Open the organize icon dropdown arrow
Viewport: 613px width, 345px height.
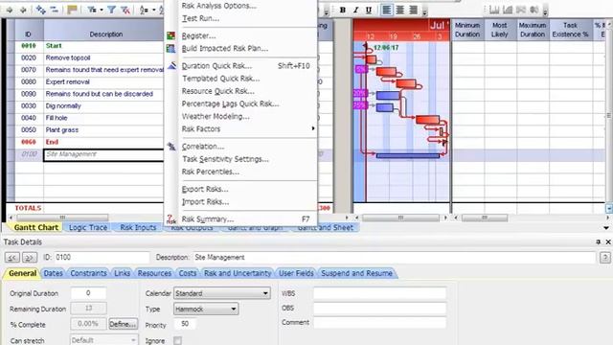click(x=102, y=10)
